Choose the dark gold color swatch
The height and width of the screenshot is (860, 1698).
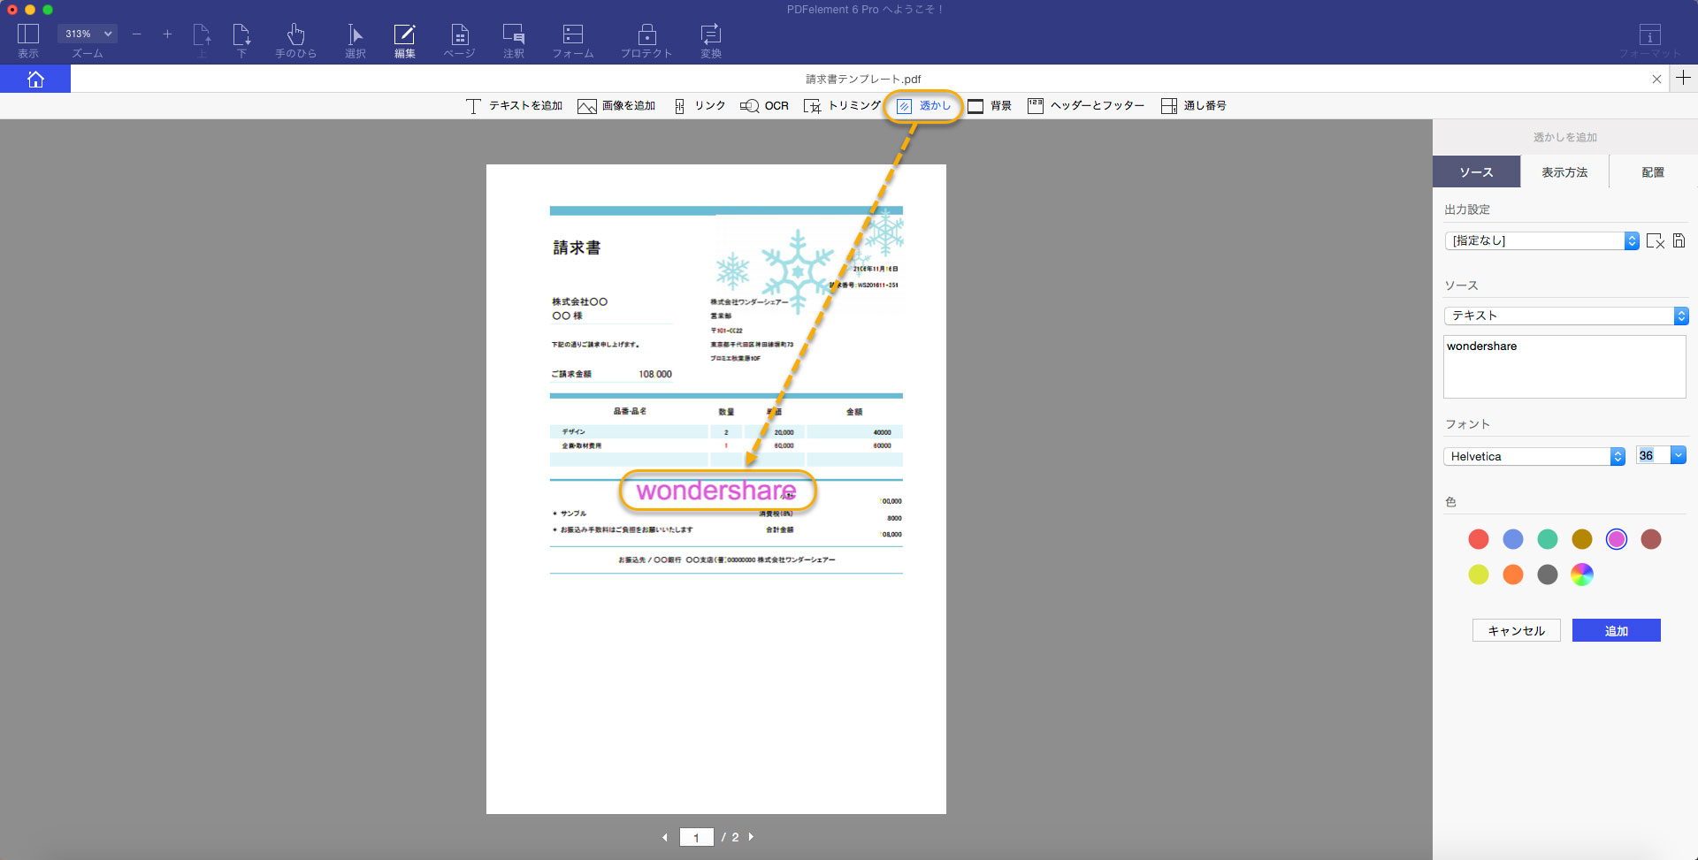(1582, 539)
